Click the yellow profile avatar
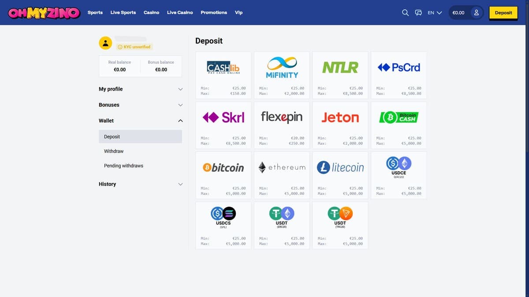The height and width of the screenshot is (297, 529). (x=105, y=43)
